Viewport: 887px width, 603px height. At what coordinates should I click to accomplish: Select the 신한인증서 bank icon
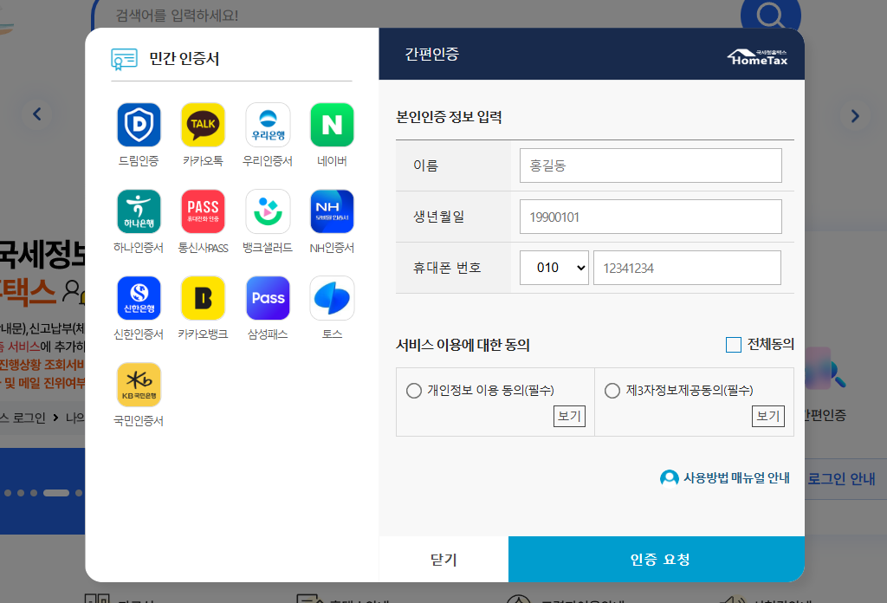(139, 298)
